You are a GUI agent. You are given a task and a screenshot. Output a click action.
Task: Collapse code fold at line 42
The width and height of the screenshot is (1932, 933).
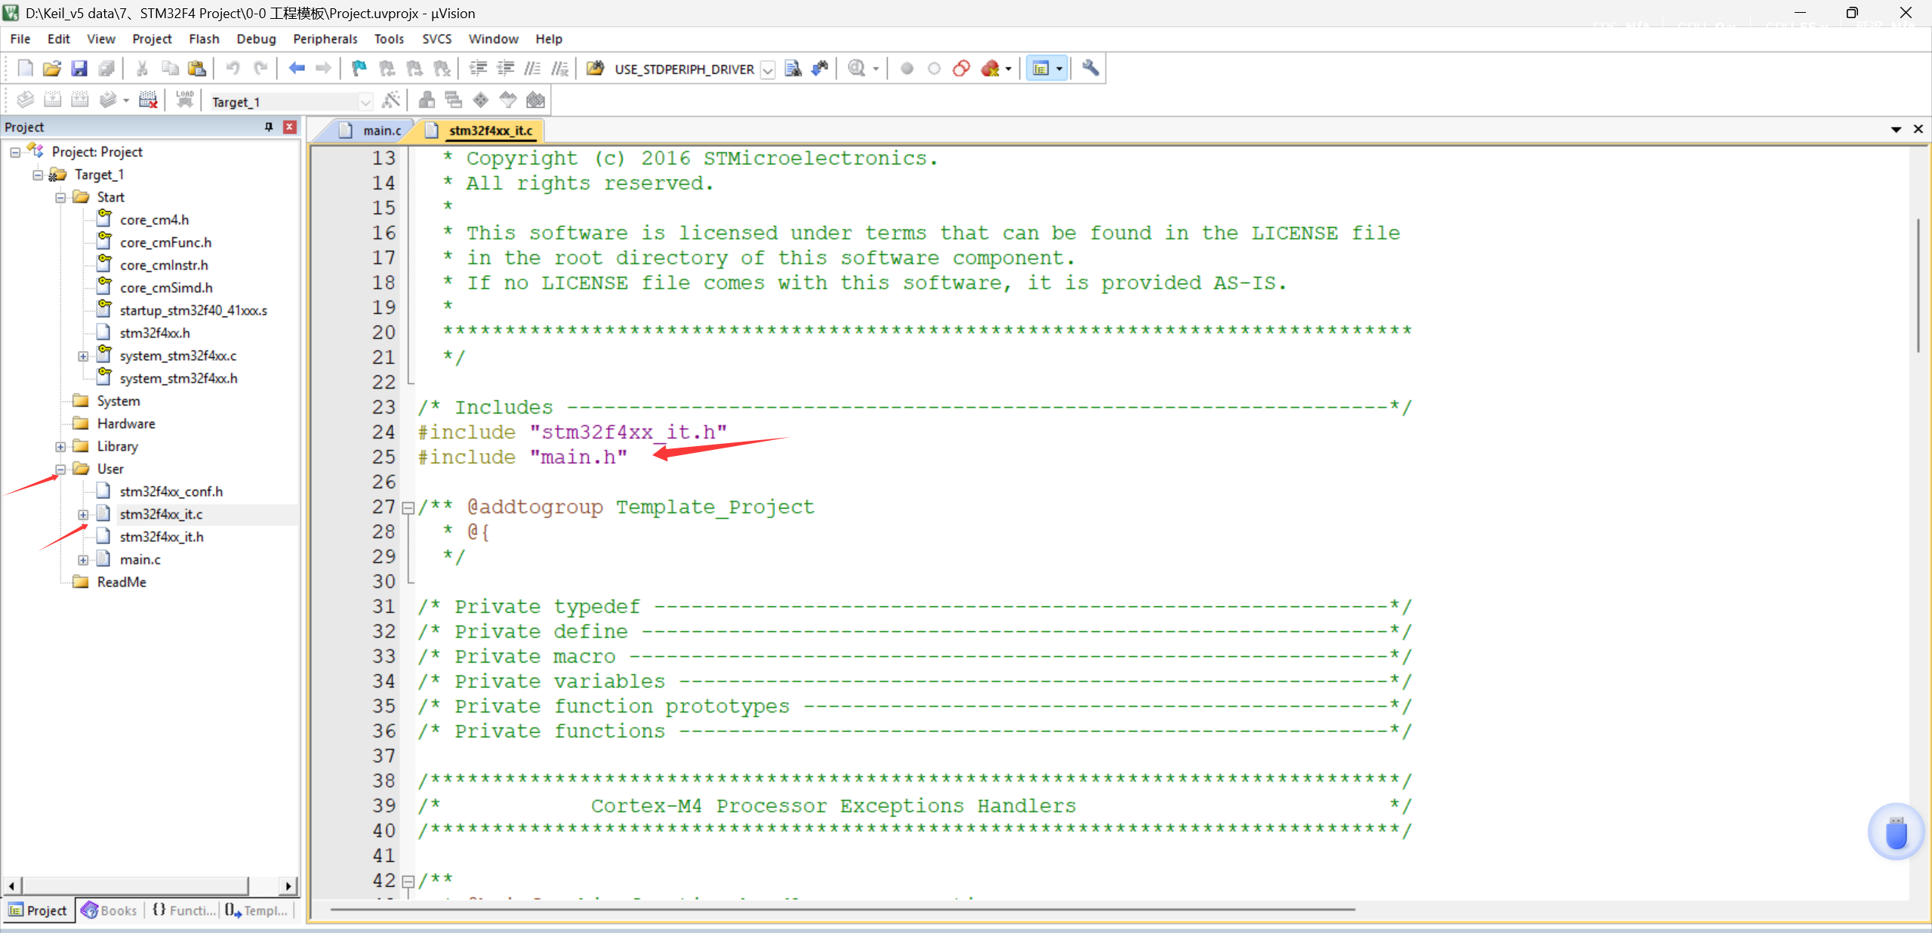tap(408, 881)
